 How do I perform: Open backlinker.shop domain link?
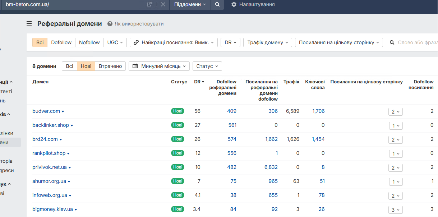click(x=50, y=125)
